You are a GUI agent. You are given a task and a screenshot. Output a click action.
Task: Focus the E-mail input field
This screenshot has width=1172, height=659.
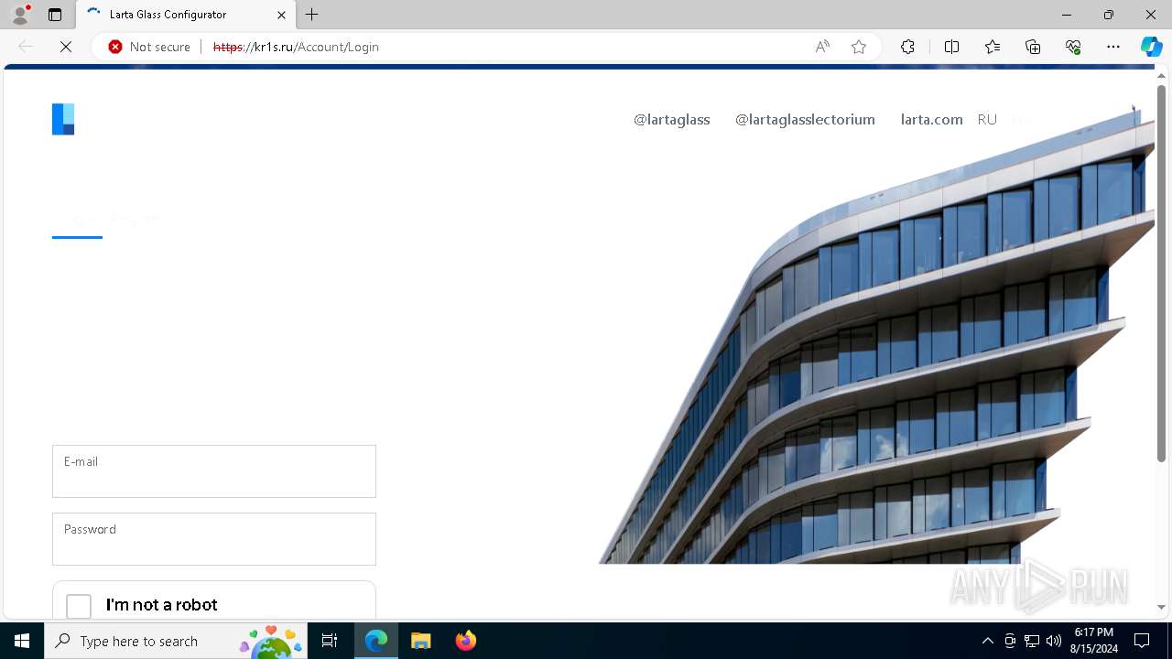pos(214,471)
